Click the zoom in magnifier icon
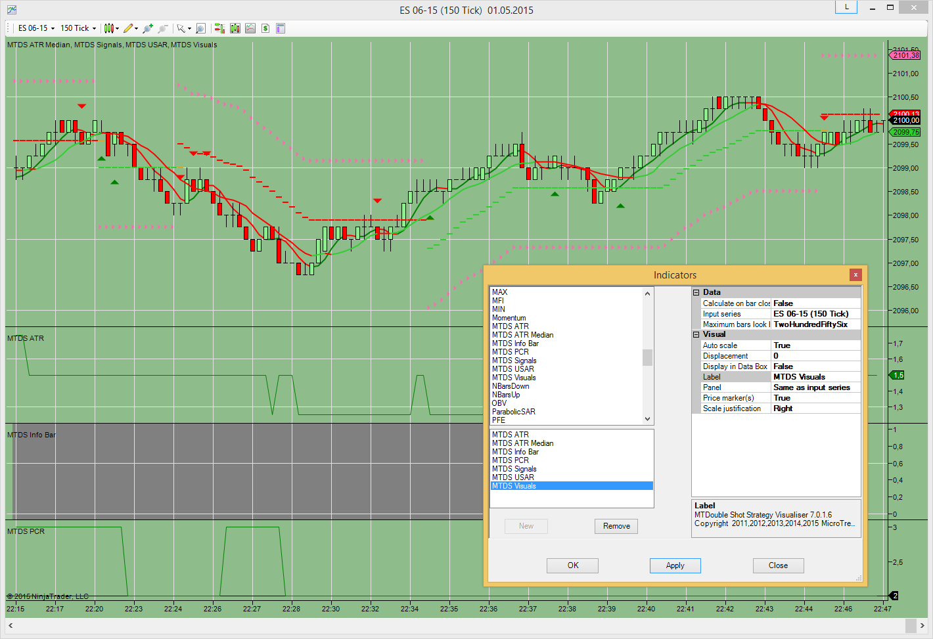This screenshot has width=933, height=639. tap(148, 28)
